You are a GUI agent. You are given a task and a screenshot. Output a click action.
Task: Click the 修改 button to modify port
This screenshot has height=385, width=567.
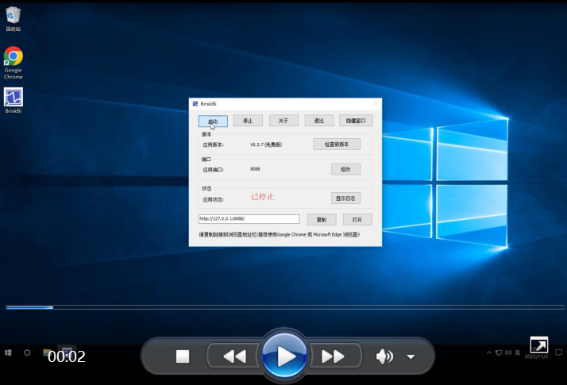(345, 169)
